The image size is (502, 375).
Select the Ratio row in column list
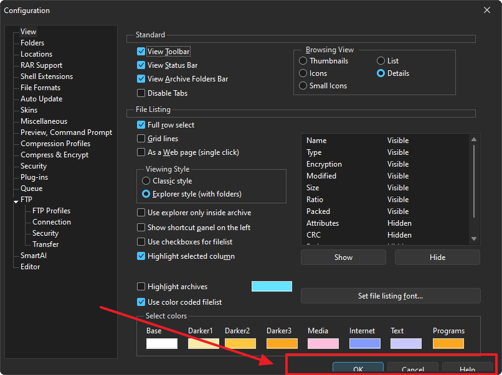click(385, 200)
